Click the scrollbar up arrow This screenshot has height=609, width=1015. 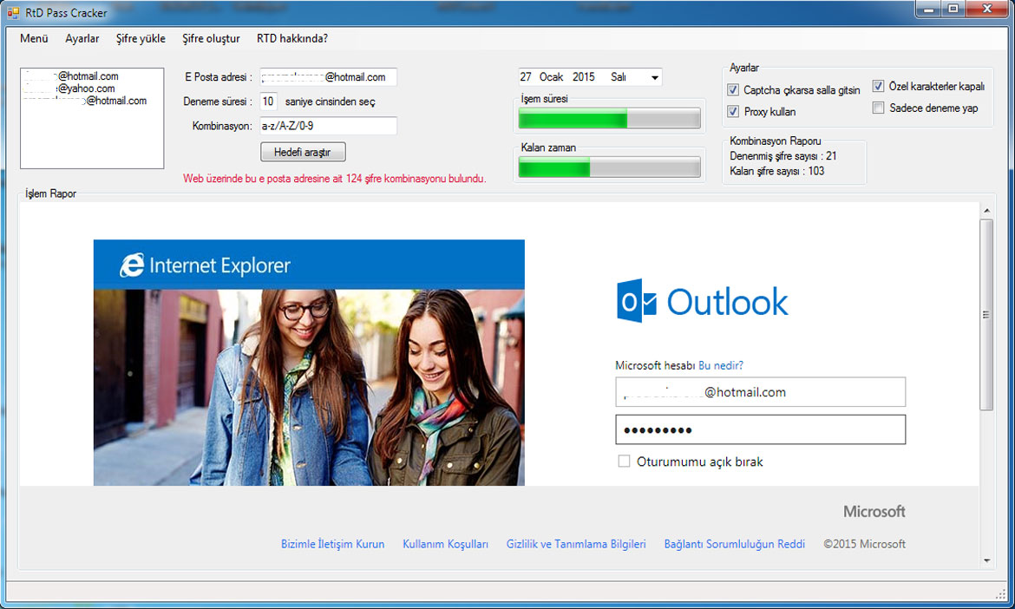(x=986, y=210)
